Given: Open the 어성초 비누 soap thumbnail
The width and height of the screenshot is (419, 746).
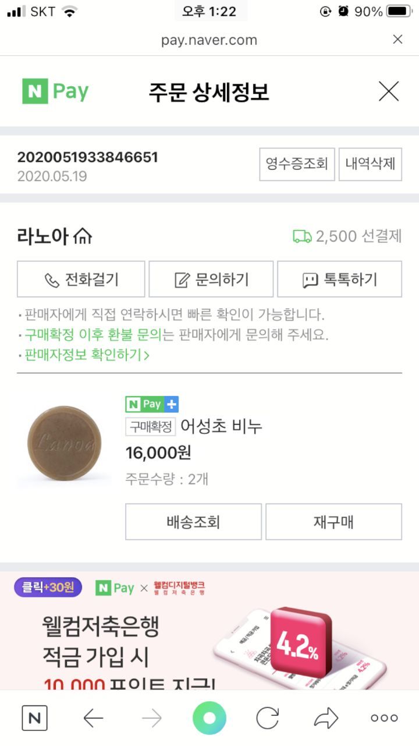Looking at the screenshot, I should coord(64,444).
